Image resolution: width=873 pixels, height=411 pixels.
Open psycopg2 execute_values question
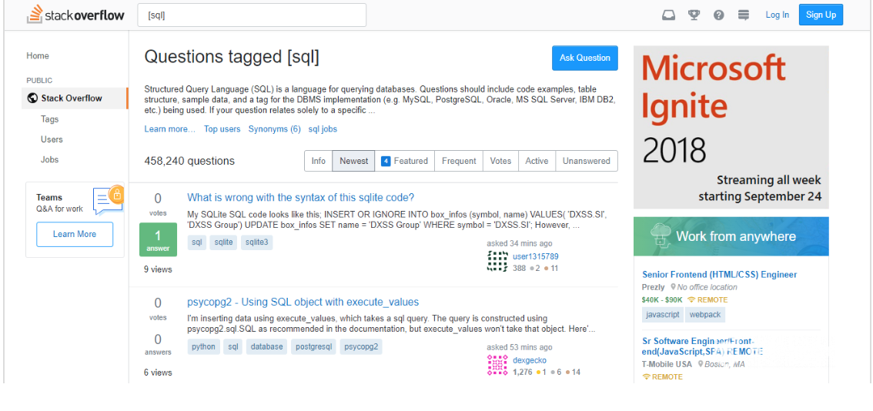pyautogui.click(x=303, y=302)
